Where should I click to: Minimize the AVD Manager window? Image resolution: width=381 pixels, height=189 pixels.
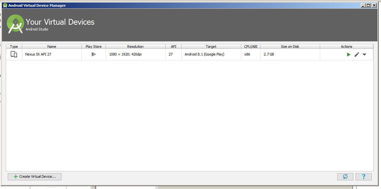(x=363, y=5)
